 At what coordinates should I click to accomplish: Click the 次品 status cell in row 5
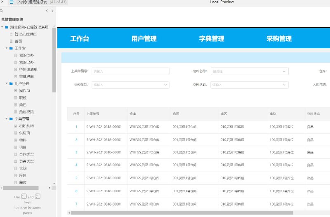pos(310,178)
